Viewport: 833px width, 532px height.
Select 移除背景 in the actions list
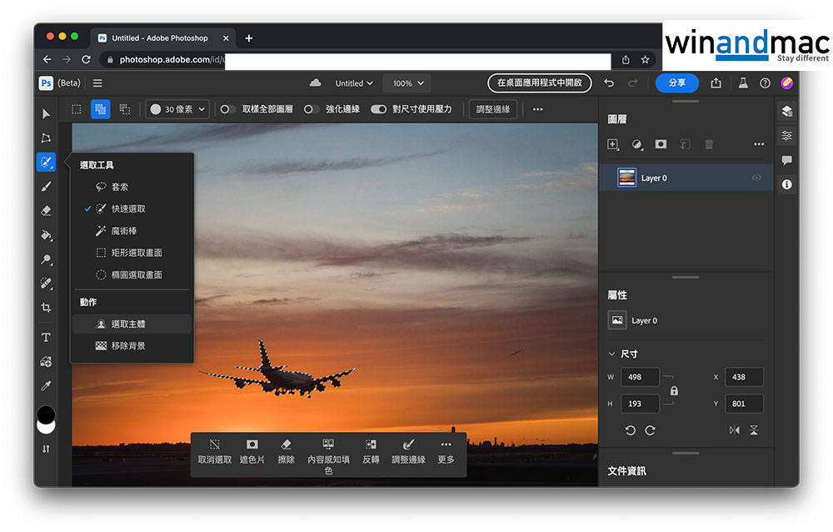click(128, 345)
